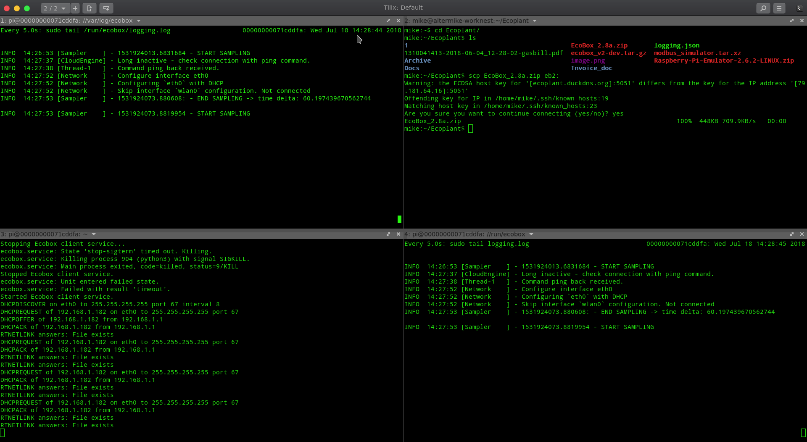Click terminal 1 timestamp 'Wed Jul 18 14:28:44 2018'
The image size is (807, 442).
tap(356, 30)
